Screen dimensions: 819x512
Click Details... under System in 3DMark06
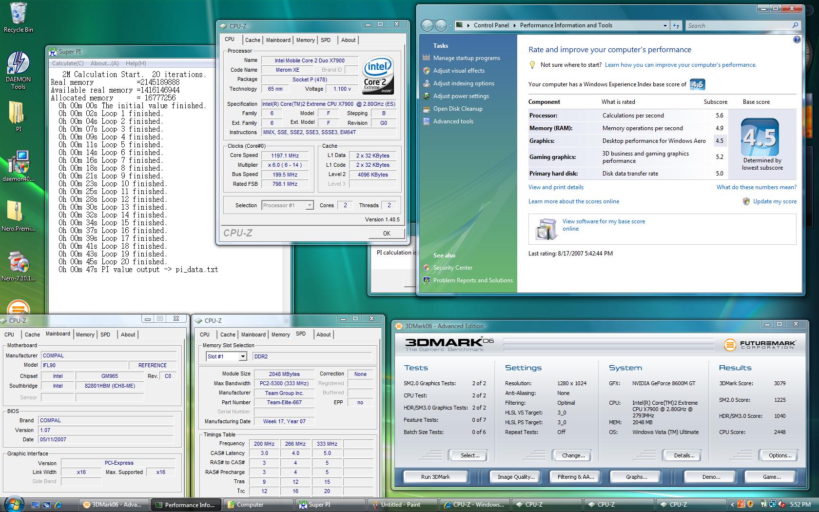(x=684, y=455)
